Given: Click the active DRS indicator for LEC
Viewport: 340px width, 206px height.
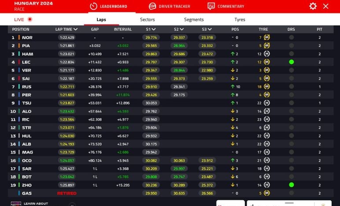Looking at the screenshot, I should pyautogui.click(x=291, y=62).
